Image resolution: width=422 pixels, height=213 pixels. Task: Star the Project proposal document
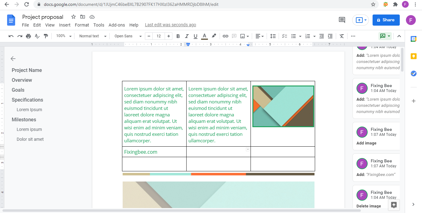pos(73,17)
